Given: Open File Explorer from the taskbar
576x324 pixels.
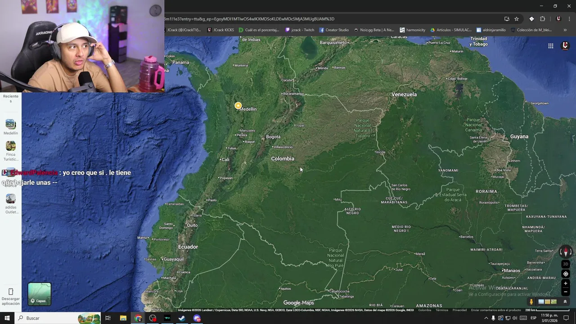Looking at the screenshot, I should (123, 318).
